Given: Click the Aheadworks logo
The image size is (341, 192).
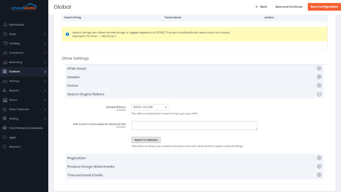Looking at the screenshot, I should (x=24, y=7).
